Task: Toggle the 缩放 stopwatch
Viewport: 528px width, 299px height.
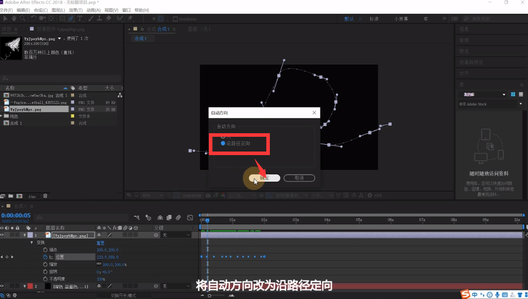Action: 45,264
